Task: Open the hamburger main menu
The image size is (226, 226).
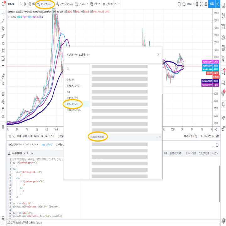Action: point(3,4)
